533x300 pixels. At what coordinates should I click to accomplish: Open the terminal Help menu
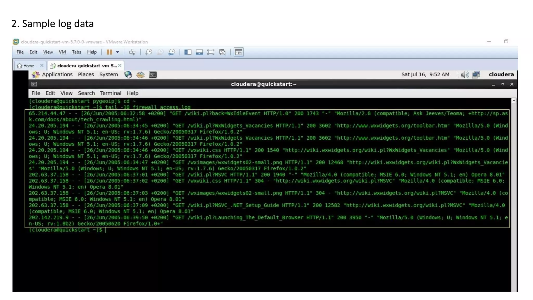coord(132,93)
